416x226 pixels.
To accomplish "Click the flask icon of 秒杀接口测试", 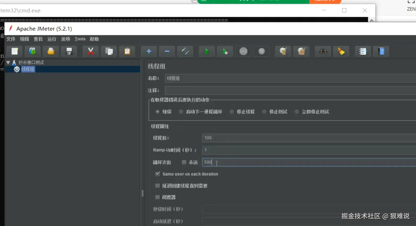I will 14,62.
